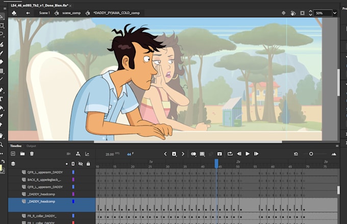Click the highlighted _DADDY_headcomp layer's blue color swatch
The image size is (347, 224).
tap(73, 201)
